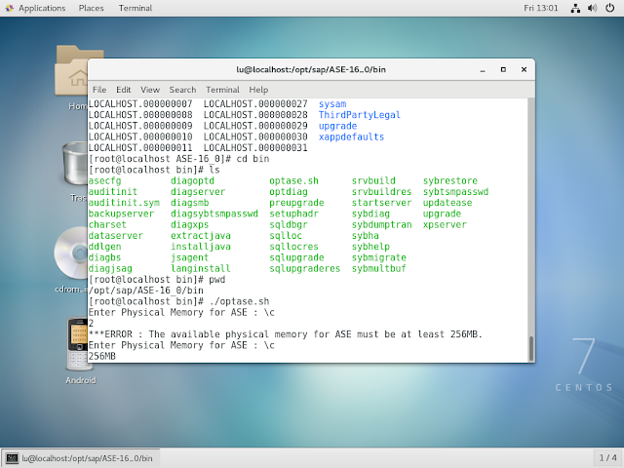Image resolution: width=624 pixels, height=468 pixels.
Task: Click the 'xpserver' file name
Action: point(445,225)
